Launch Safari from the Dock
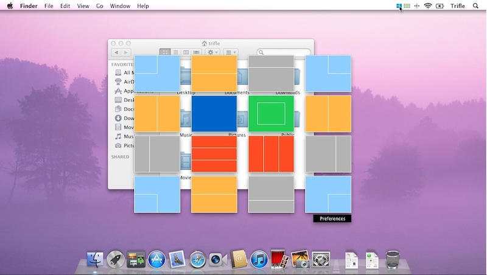 click(x=197, y=260)
